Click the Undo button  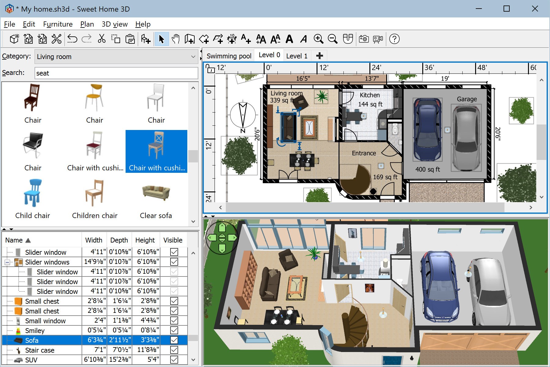72,39
